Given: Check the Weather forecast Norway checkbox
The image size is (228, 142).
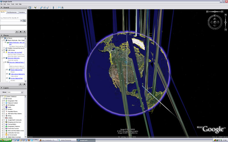Looking at the screenshot, I should pyautogui.click(x=4, y=48).
